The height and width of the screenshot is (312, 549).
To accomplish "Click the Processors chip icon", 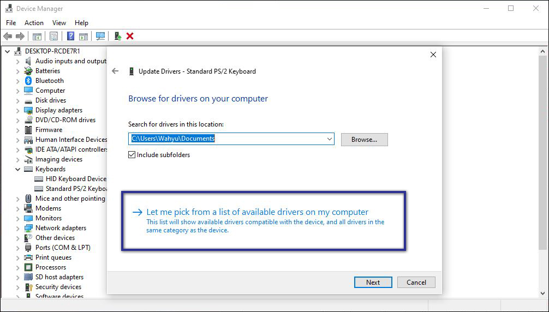I will pyautogui.click(x=28, y=267).
